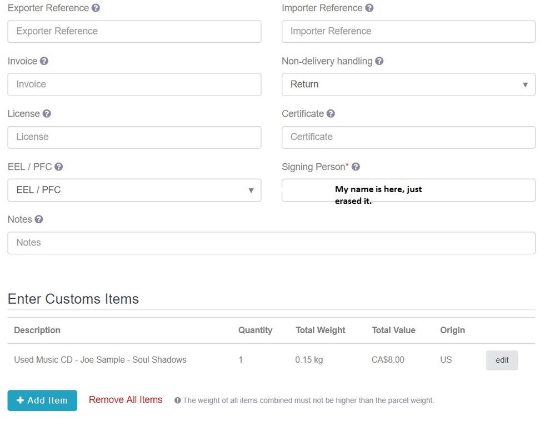Click inside the License input box
The image size is (555, 426).
(x=134, y=137)
